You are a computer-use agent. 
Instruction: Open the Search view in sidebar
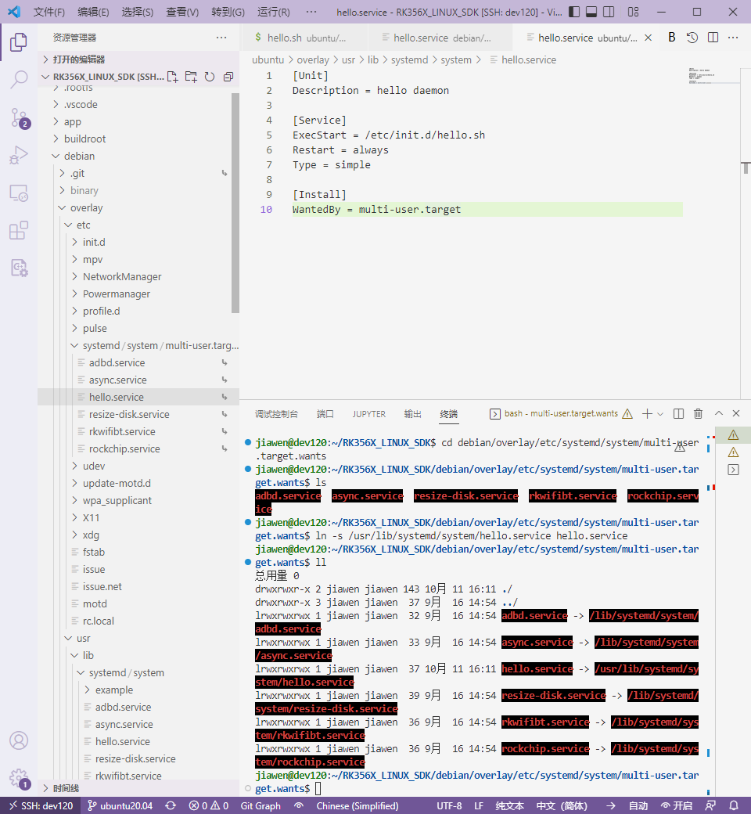pos(19,81)
